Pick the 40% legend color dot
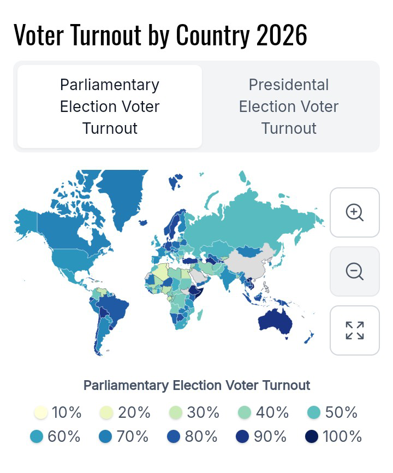This screenshot has height=473, width=393. coord(245,413)
